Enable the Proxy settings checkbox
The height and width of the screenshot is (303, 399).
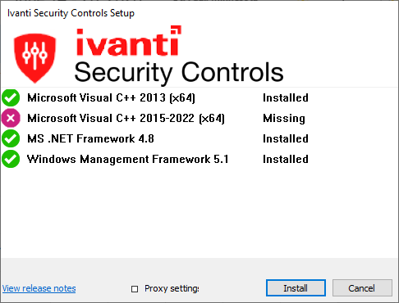[135, 289]
